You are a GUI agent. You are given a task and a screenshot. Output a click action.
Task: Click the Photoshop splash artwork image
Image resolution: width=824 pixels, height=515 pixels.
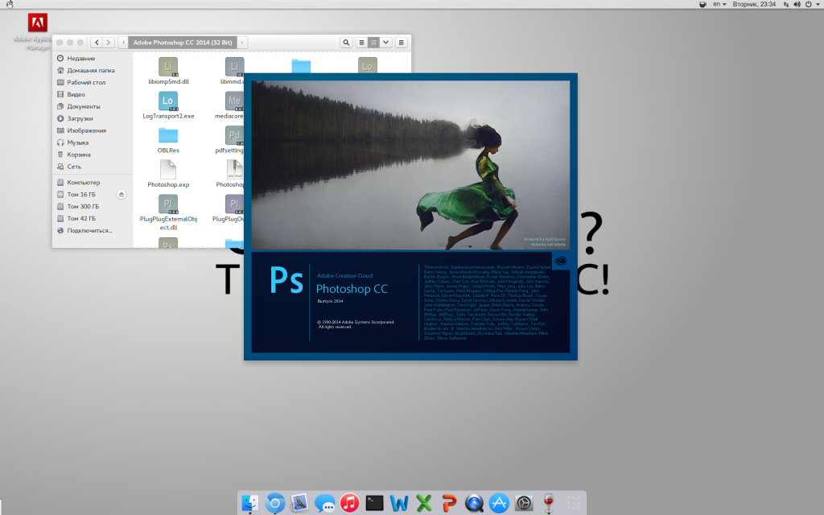click(x=410, y=165)
